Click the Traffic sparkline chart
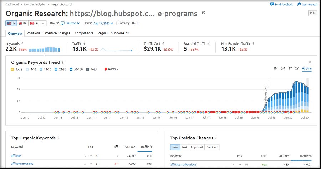Image resolution: width=321 pixels, height=169 pixels. pos(116,50)
